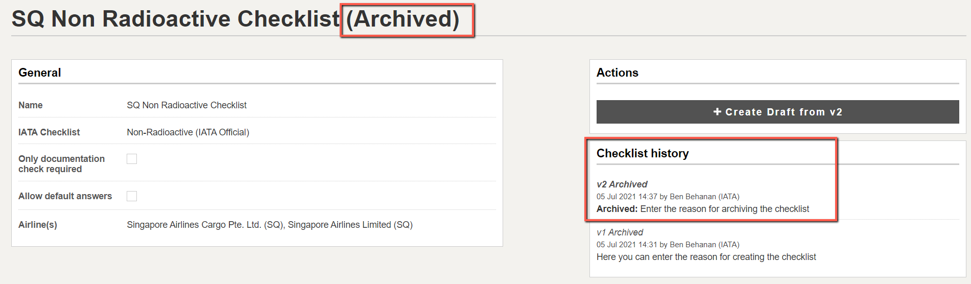971x284 pixels.
Task: Click the Singapore Airlines Cargo airline value
Action: (206, 225)
